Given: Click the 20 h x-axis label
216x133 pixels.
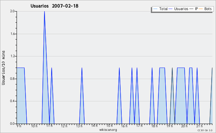Looking at the screenshot, I should [x=184, y=126].
